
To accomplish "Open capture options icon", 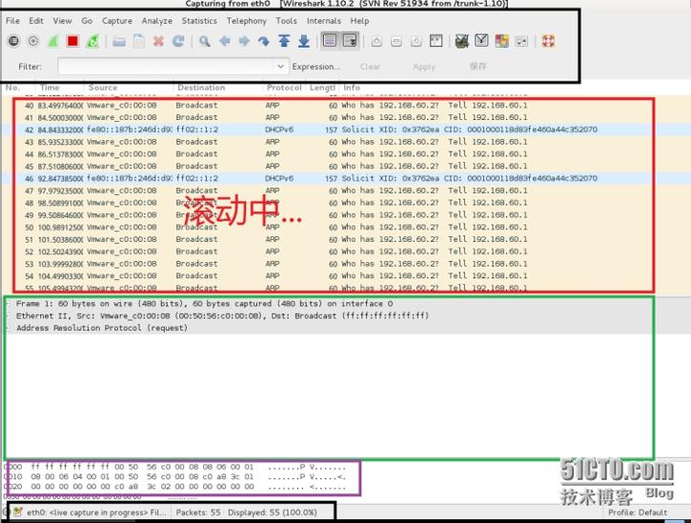I will 33,41.
